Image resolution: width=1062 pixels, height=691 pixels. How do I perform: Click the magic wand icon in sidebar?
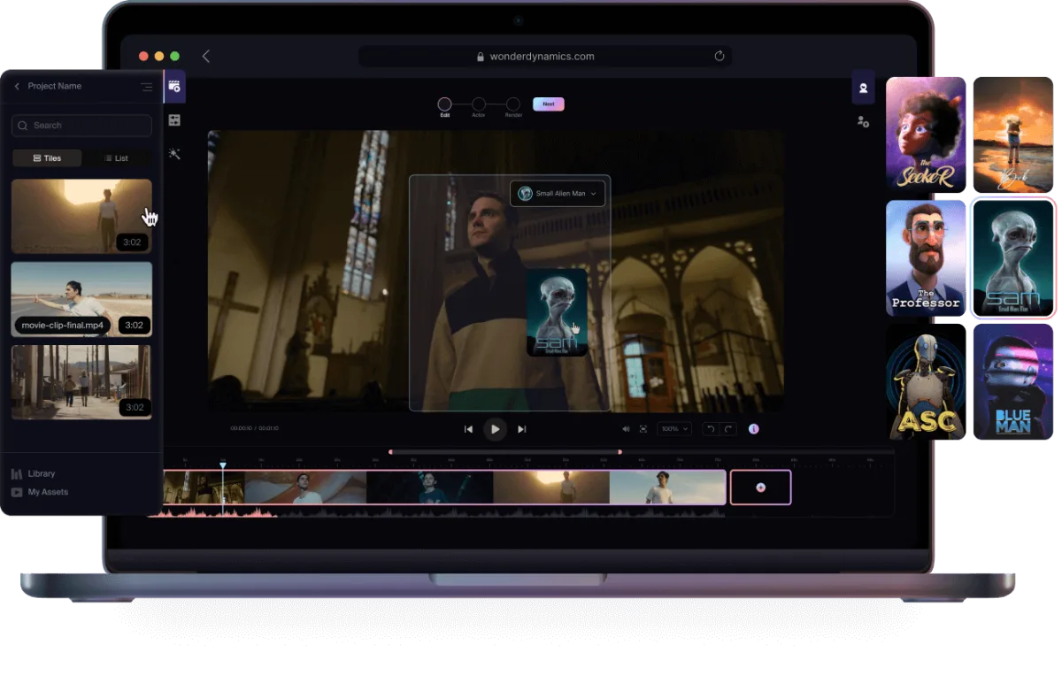click(x=174, y=154)
